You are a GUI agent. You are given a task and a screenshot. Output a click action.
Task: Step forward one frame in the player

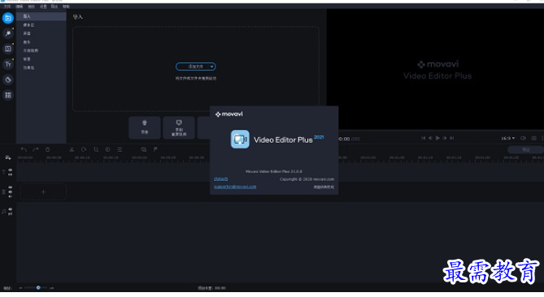(x=445, y=138)
